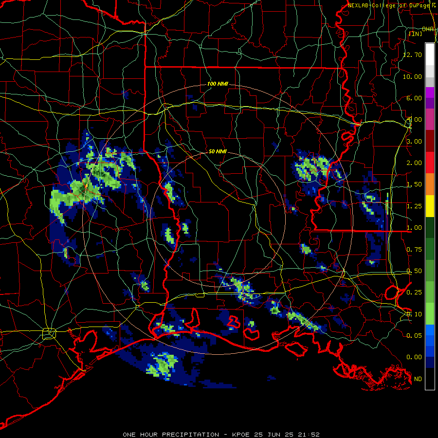Select the bright red swatch beside 2.00

(x=430, y=163)
